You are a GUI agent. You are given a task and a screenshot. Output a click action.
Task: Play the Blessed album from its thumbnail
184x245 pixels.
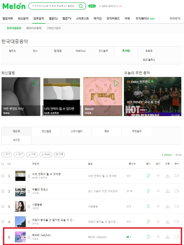[116, 83]
